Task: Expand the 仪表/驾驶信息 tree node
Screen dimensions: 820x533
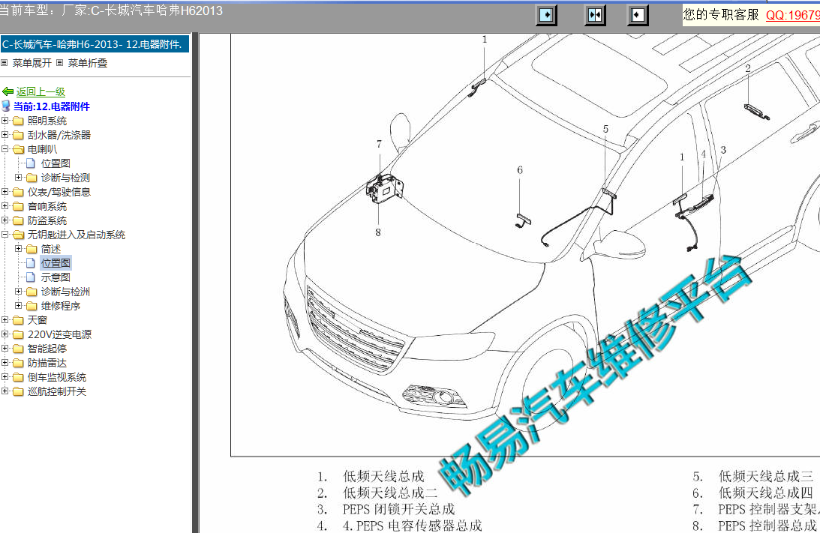Action: click(5, 192)
